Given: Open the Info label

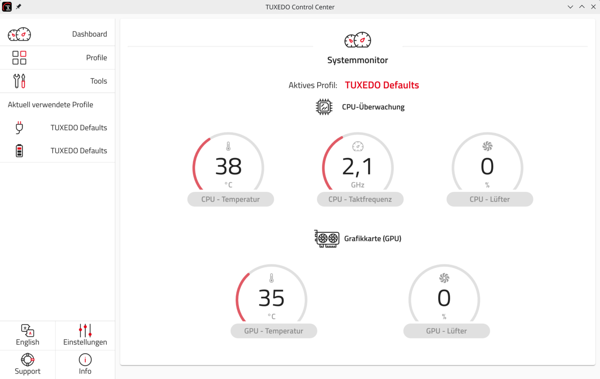Looking at the screenshot, I should coord(85,371).
